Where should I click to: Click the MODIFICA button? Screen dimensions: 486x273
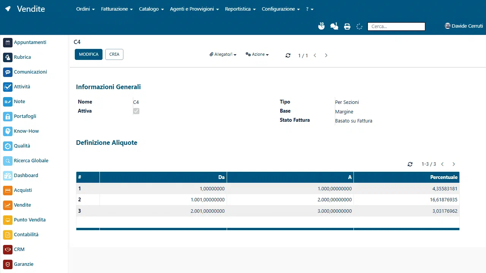[88, 54]
